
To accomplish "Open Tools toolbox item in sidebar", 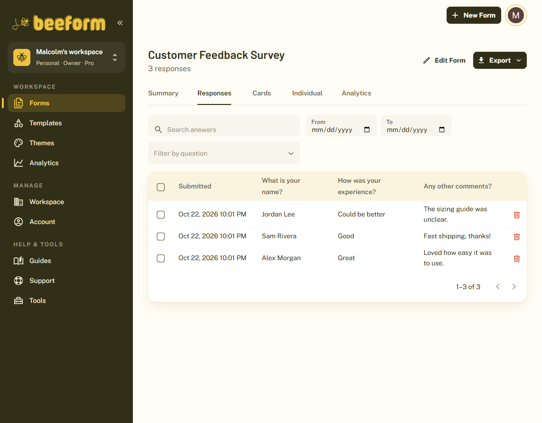I will coord(66,301).
